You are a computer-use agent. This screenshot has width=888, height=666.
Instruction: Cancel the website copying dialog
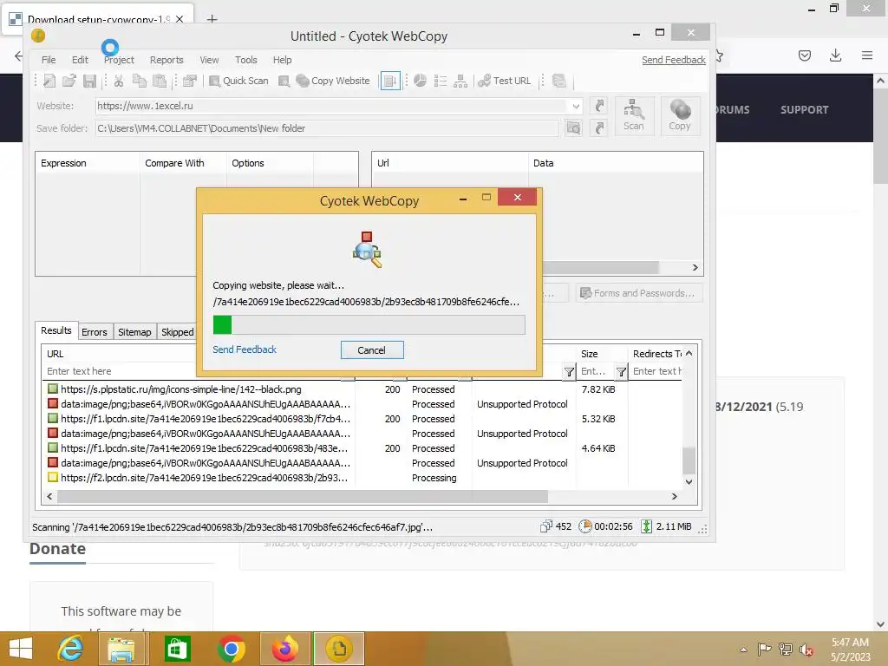pyautogui.click(x=371, y=350)
